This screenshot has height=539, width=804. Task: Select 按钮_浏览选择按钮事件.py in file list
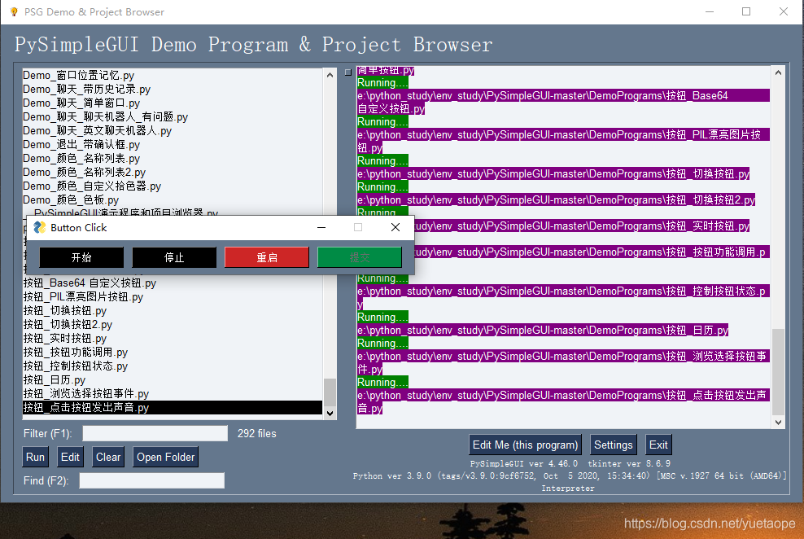click(x=173, y=394)
